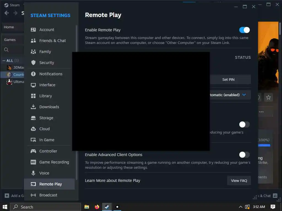The width and height of the screenshot is (282, 211).
Task: Click the Controller gamepad icon
Action: pyautogui.click(x=33, y=151)
